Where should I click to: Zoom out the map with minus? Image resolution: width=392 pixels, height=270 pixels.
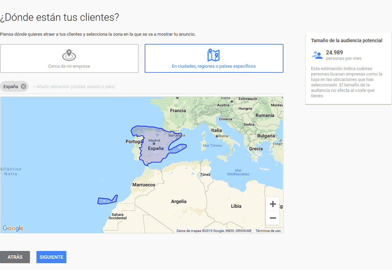pos(273,218)
